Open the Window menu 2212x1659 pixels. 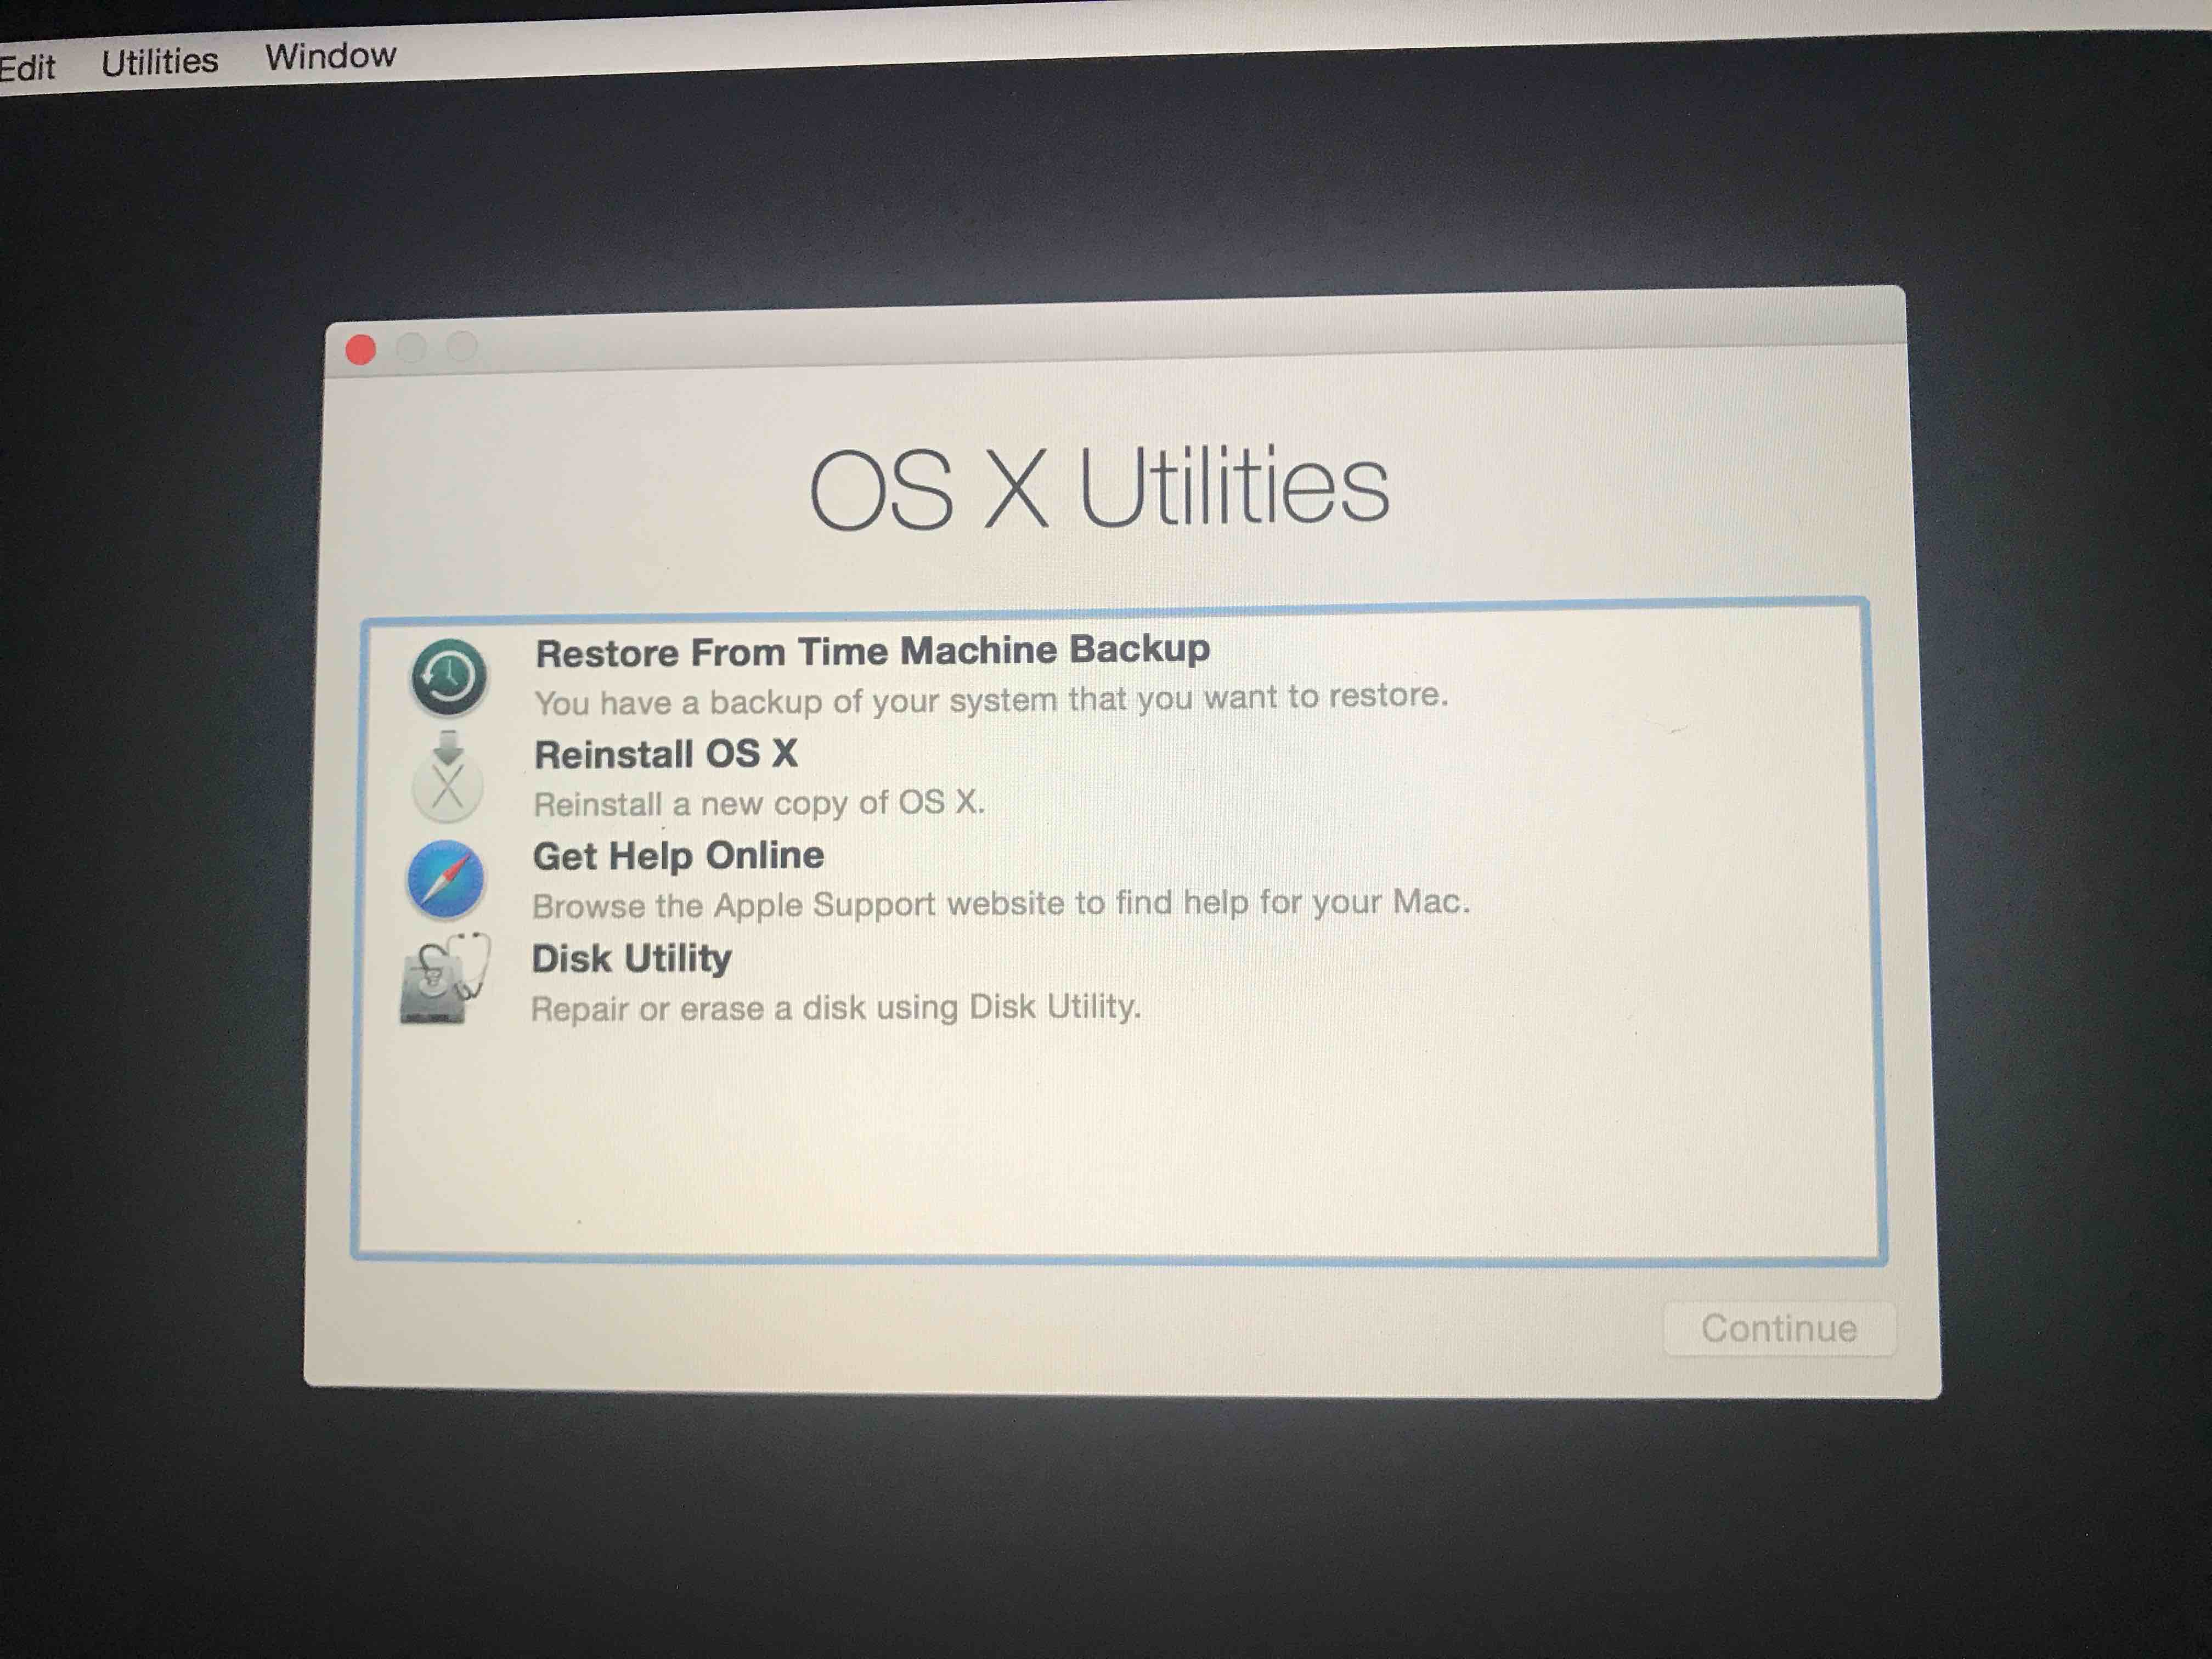point(330,56)
